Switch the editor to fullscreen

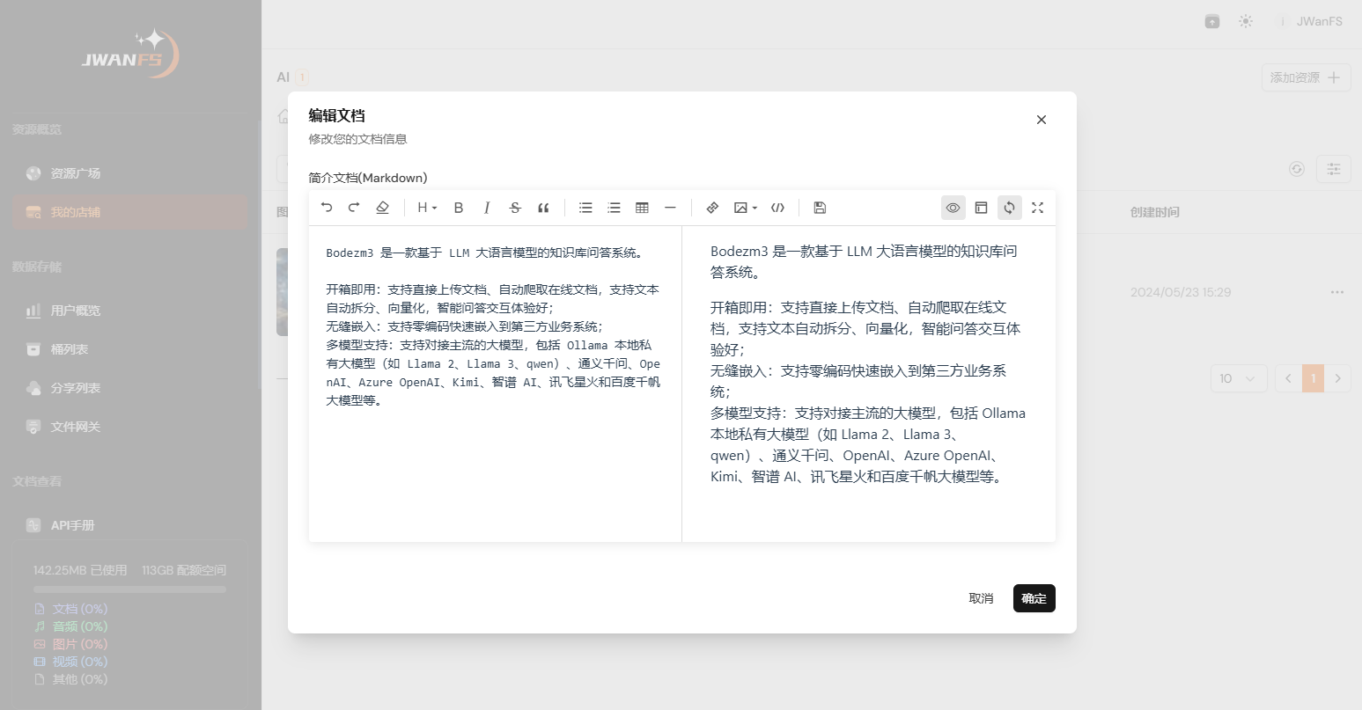tap(1037, 208)
